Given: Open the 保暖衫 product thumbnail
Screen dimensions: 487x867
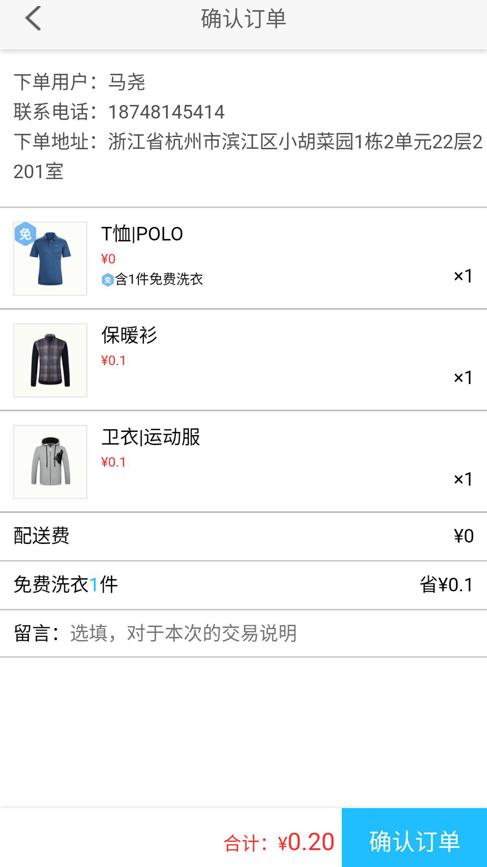Looking at the screenshot, I should click(x=50, y=360).
